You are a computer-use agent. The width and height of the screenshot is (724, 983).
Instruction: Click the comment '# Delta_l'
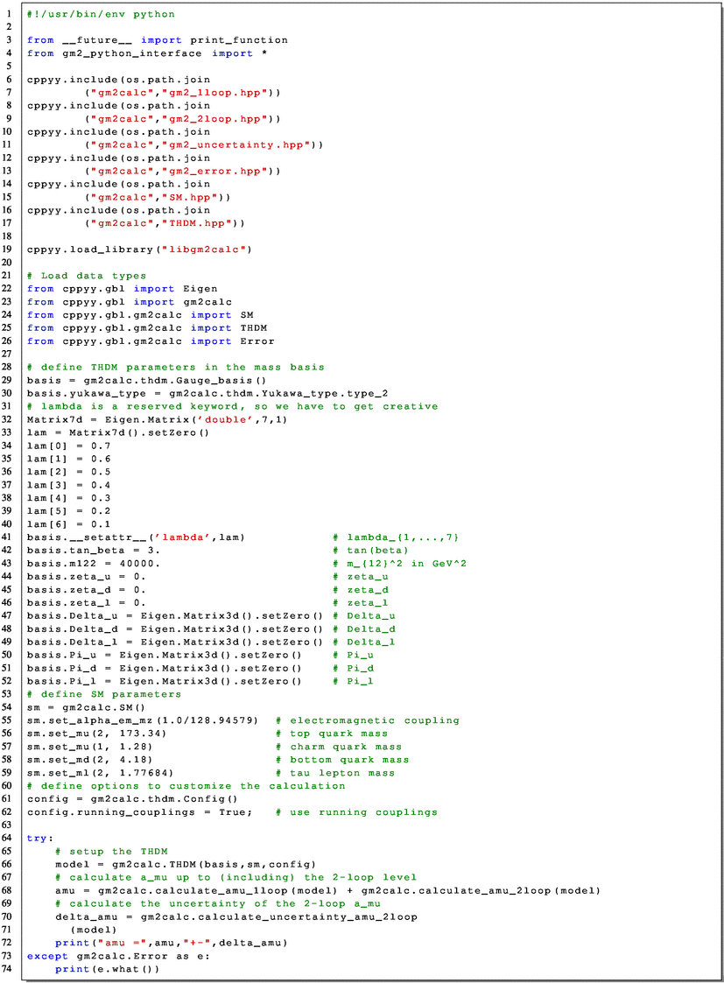tap(364, 642)
